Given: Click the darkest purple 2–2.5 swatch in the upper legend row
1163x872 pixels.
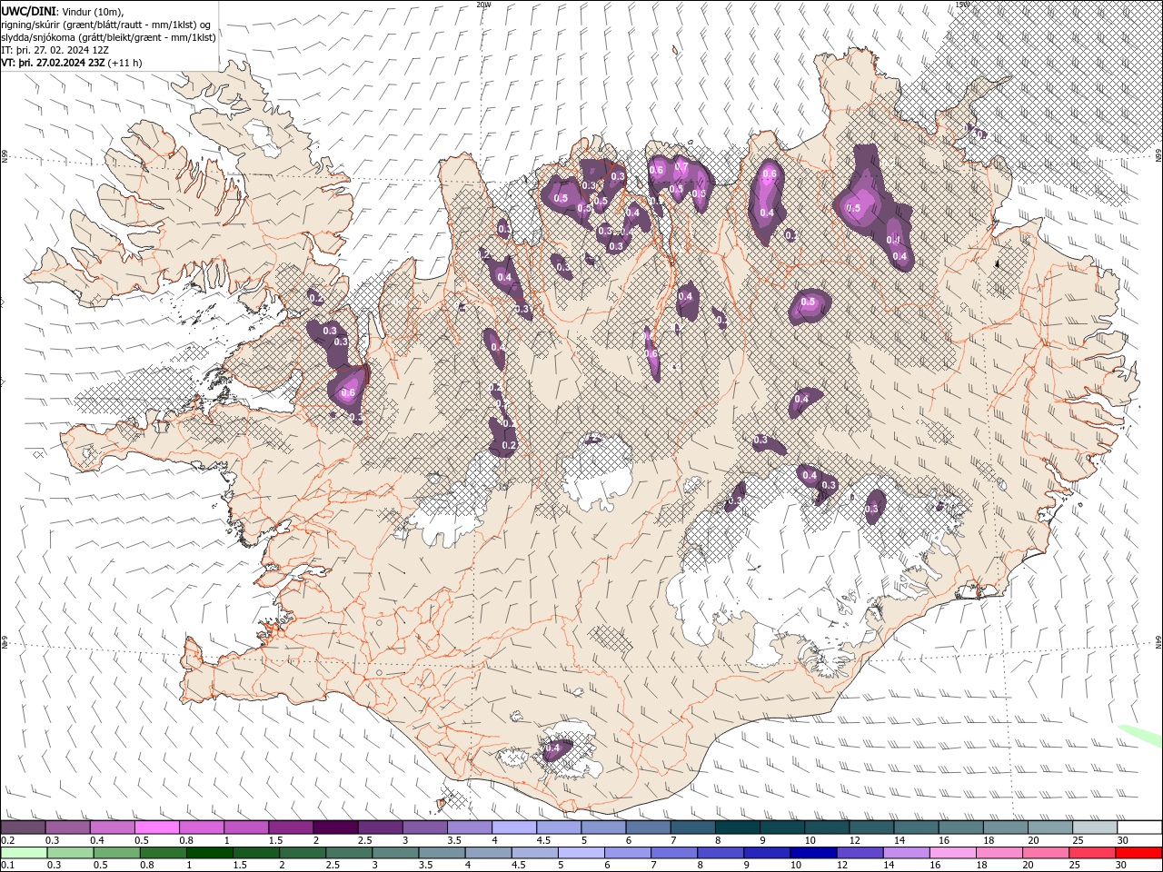Looking at the screenshot, I should 334,827.
